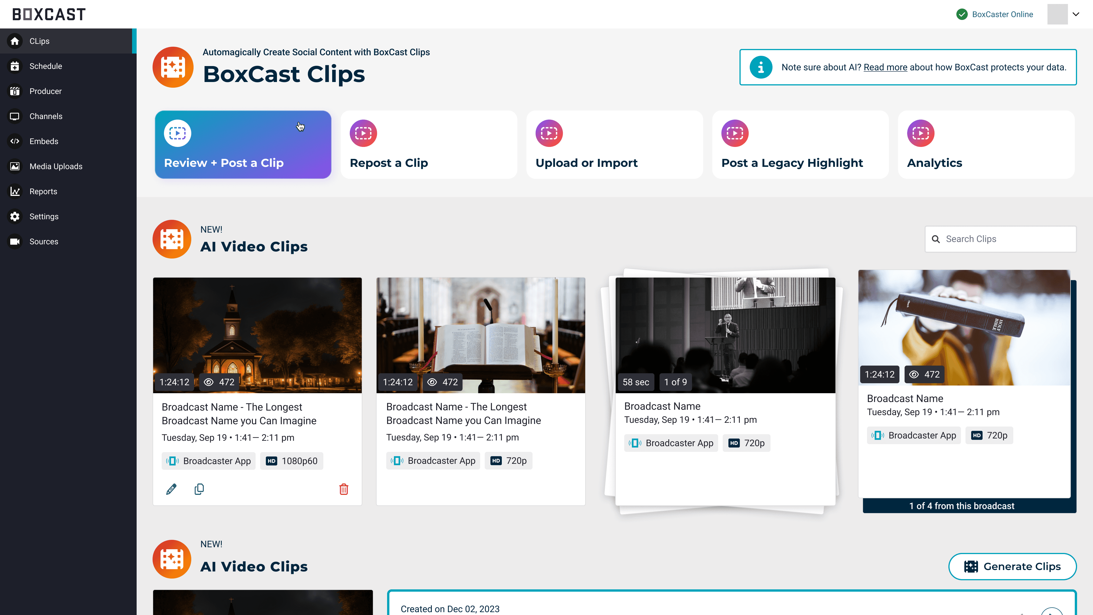Image resolution: width=1093 pixels, height=615 pixels.
Task: Open Producer in the sidebar
Action: point(46,91)
